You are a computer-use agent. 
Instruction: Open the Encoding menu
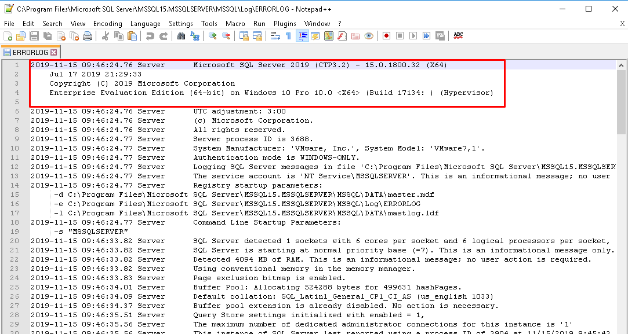pyautogui.click(x=107, y=24)
